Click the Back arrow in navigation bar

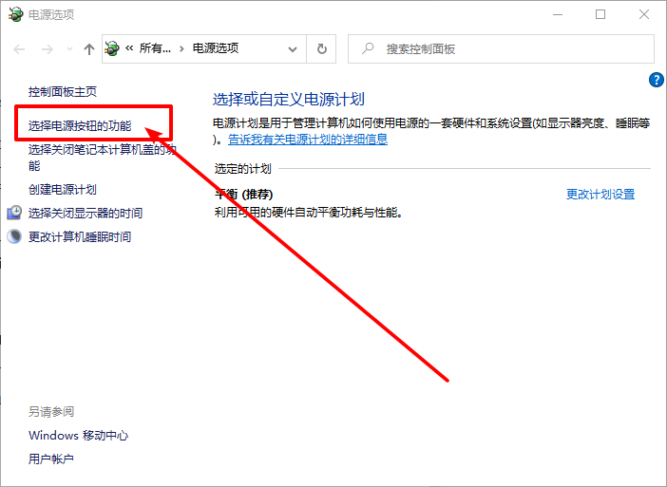[x=19, y=48]
